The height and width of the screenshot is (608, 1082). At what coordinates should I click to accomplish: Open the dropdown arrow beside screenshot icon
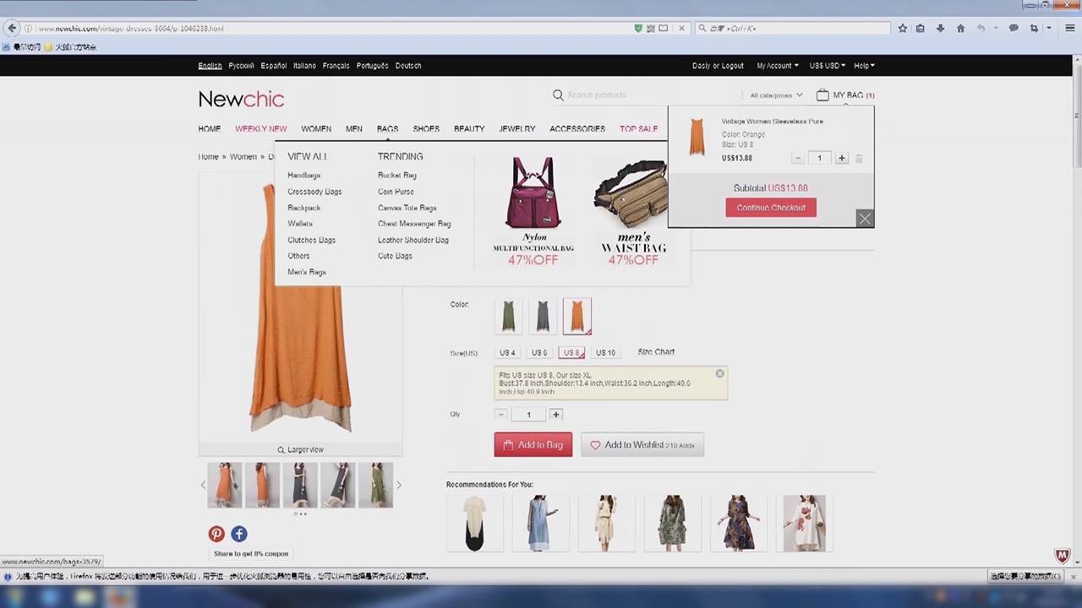(x=1049, y=28)
